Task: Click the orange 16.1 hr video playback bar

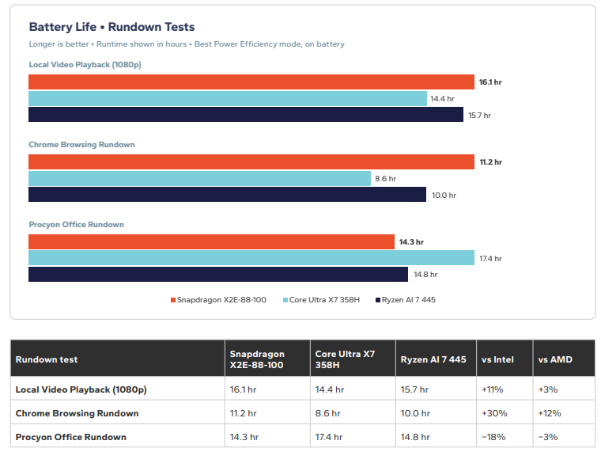Action: point(251,82)
